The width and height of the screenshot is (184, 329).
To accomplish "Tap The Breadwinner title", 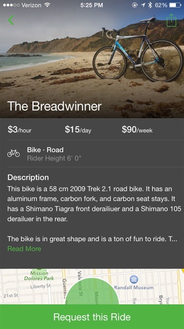I will point(54,106).
